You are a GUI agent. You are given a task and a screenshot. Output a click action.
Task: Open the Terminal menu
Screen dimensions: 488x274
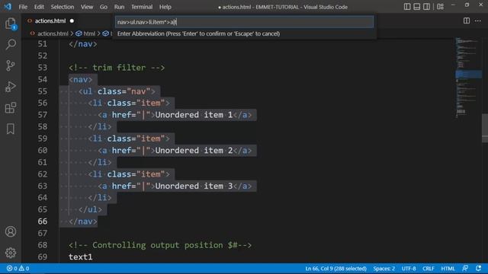click(142, 7)
